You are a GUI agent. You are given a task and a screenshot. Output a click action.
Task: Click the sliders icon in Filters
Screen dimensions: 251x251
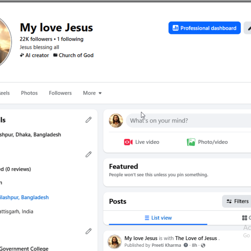(x=229, y=201)
